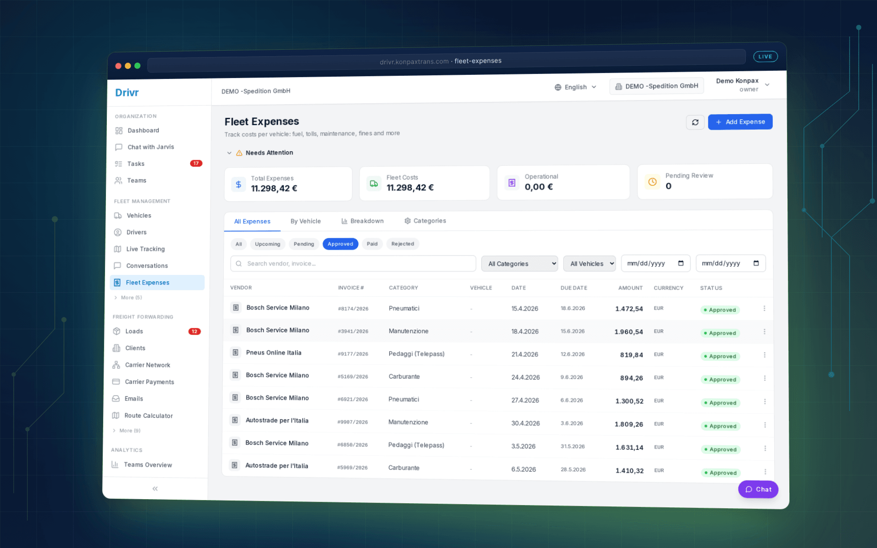
Task: Open the DEMO -Spedition GmbH company selector
Action: click(x=656, y=86)
